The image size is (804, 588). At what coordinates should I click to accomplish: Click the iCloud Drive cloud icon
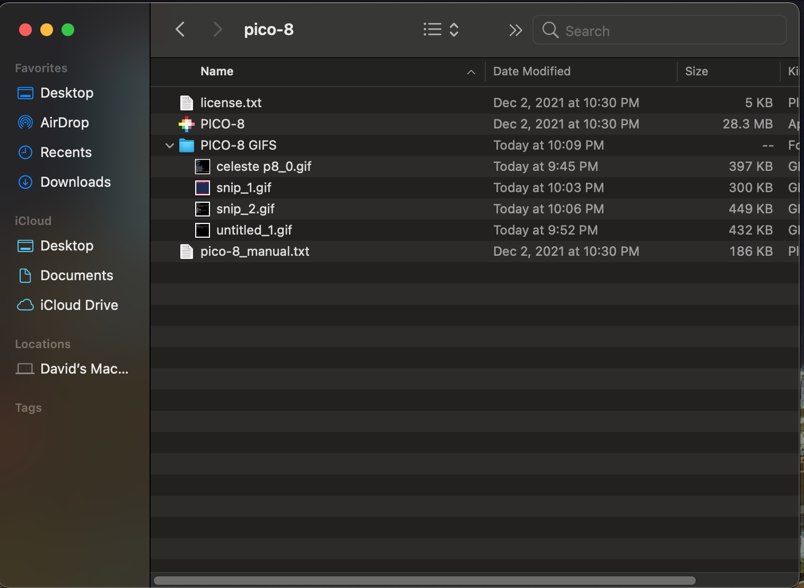coord(25,305)
